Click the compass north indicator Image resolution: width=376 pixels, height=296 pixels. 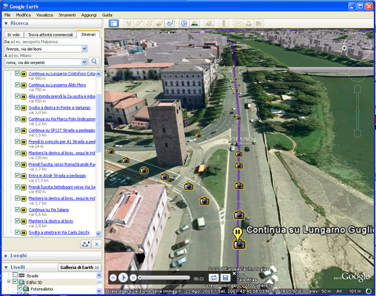[344, 48]
